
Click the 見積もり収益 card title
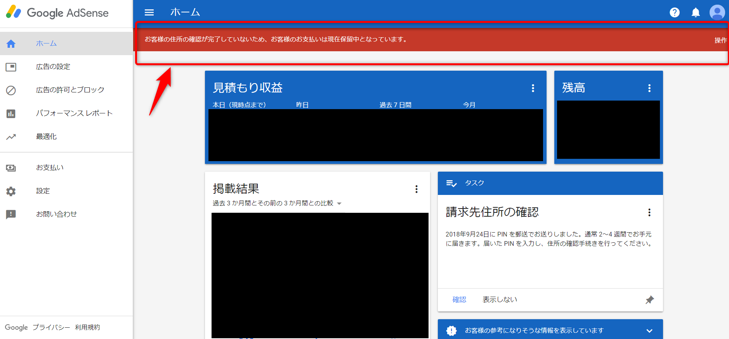point(248,88)
